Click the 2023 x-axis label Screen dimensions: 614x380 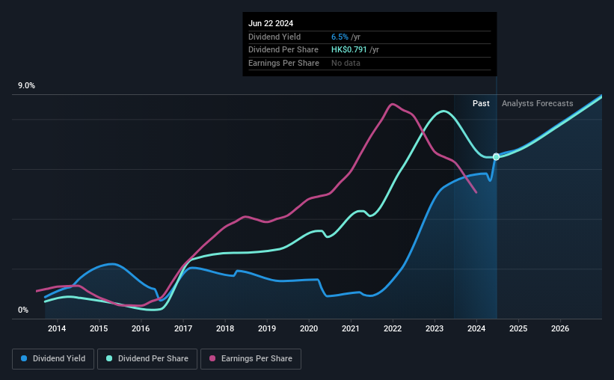point(435,328)
